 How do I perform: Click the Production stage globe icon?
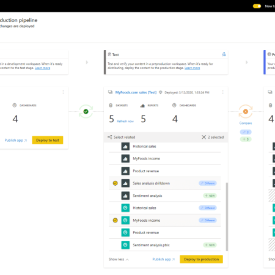coord(269,54)
